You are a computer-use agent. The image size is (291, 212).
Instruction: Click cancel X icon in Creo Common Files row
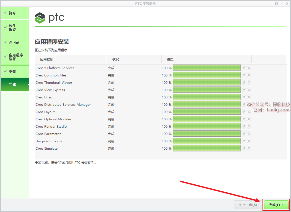[249, 75]
